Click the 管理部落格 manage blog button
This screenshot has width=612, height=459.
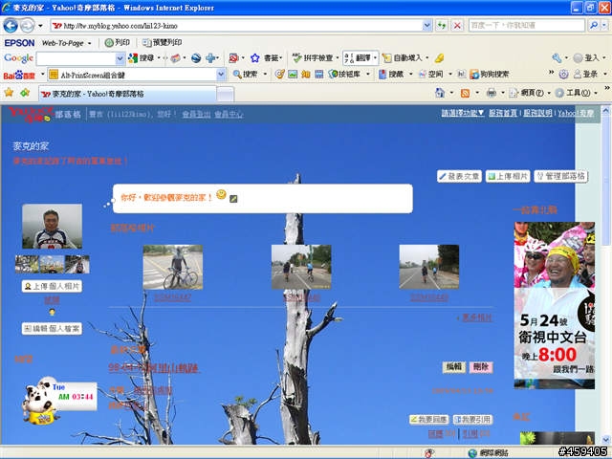[x=560, y=176]
